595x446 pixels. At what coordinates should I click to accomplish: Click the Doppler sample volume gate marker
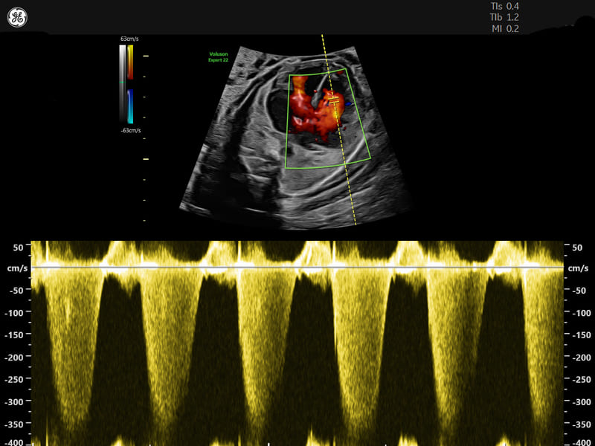pos(334,100)
